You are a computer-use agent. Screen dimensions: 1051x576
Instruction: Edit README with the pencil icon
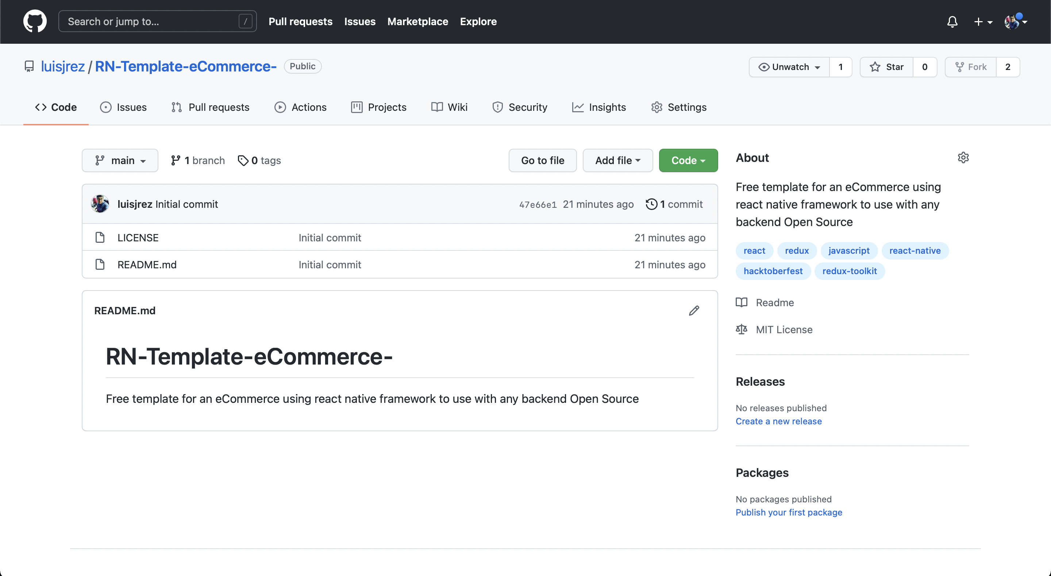tap(694, 311)
